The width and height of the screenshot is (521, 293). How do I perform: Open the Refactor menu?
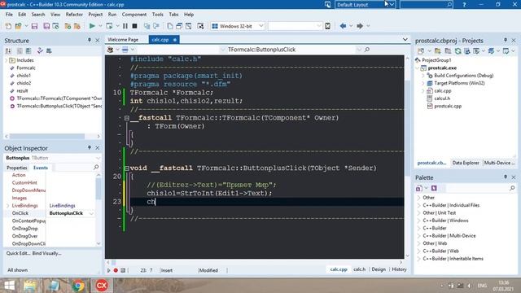[x=74, y=15]
